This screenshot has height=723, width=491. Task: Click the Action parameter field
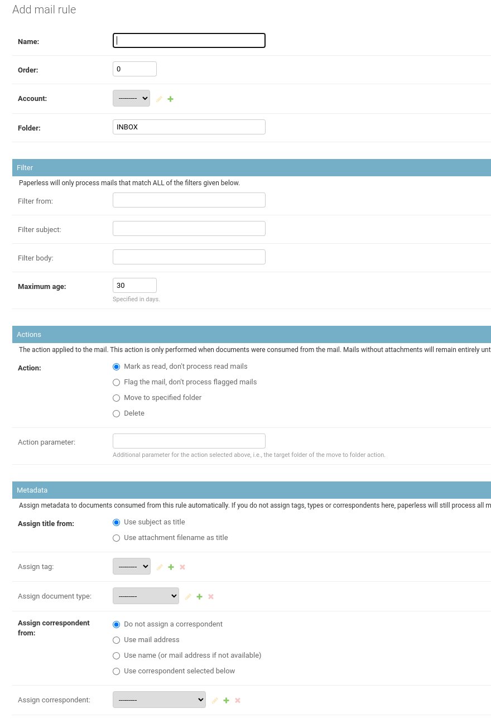(x=189, y=441)
